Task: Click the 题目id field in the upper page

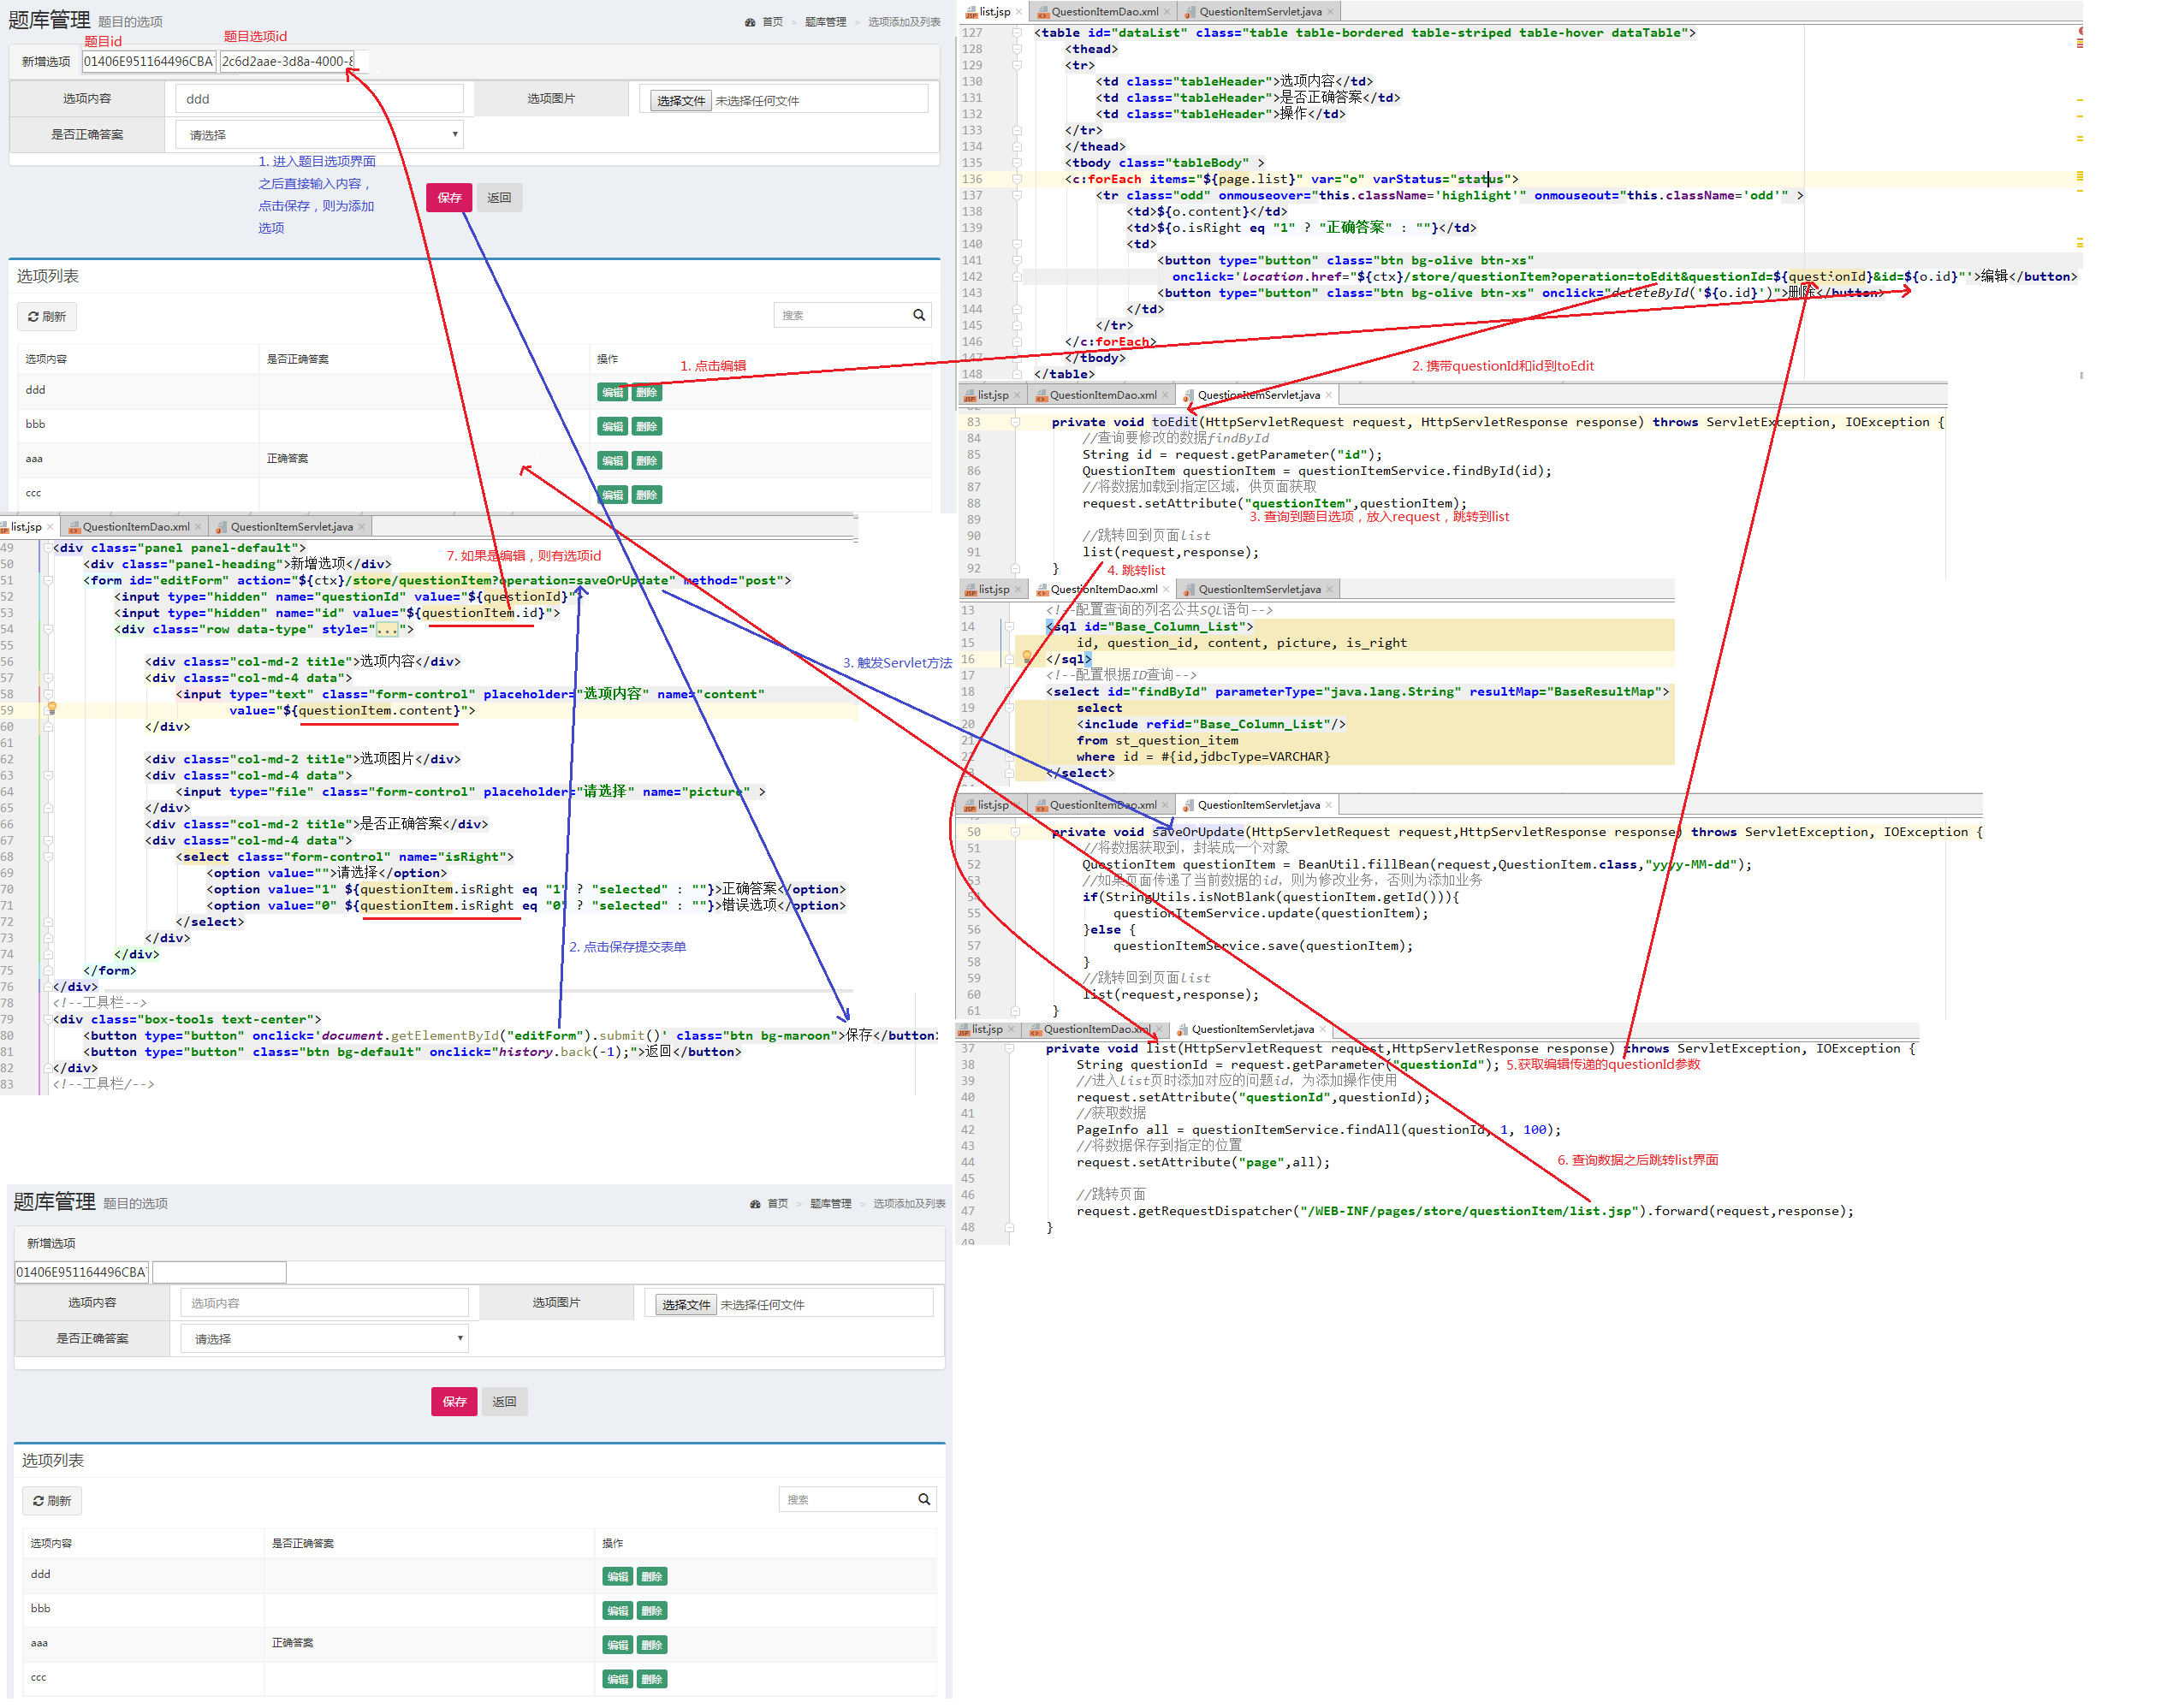Action: pyautogui.click(x=149, y=61)
